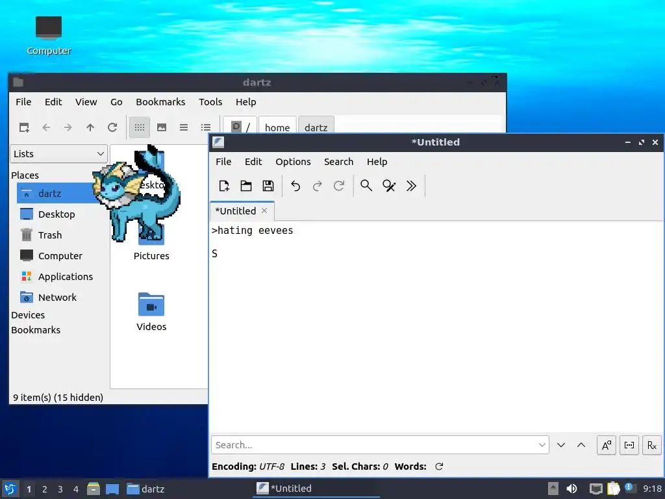Screen dimensions: 665x499
Task: Switch to workspace 3 on taskbar
Action: click(x=60, y=489)
